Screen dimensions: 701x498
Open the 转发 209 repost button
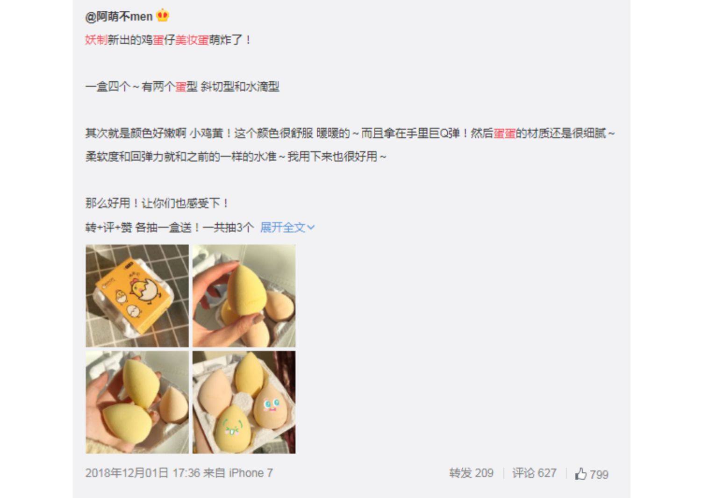click(471, 473)
